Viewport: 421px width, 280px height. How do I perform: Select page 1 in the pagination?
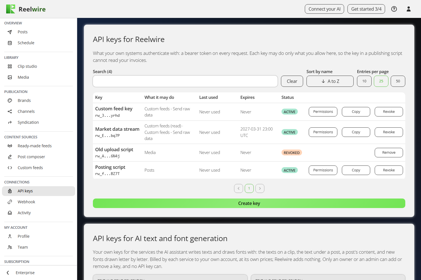(249, 188)
